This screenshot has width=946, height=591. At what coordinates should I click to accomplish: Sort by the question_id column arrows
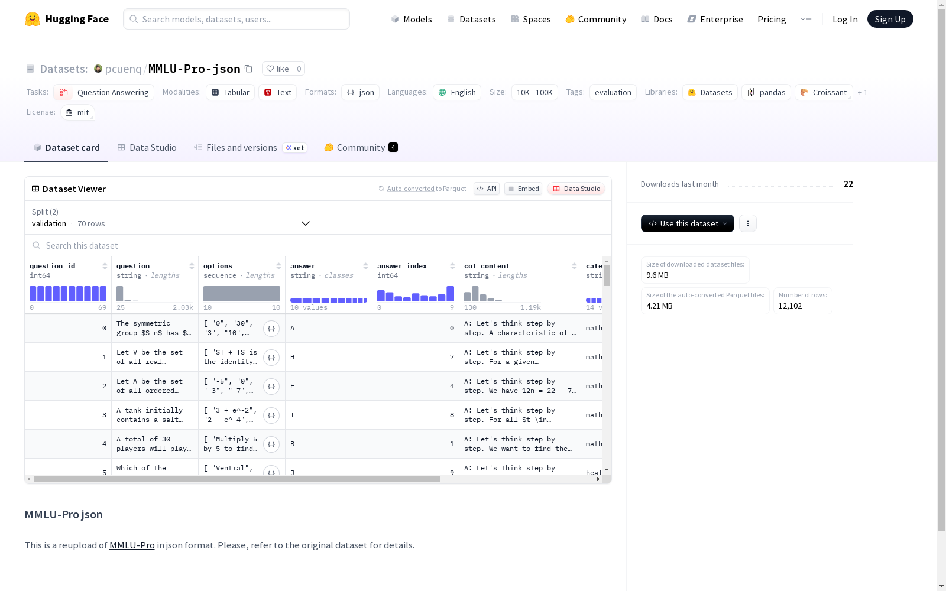[x=105, y=266]
